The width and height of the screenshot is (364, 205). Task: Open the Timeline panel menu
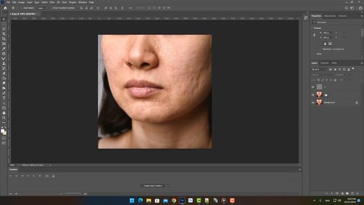point(300,170)
